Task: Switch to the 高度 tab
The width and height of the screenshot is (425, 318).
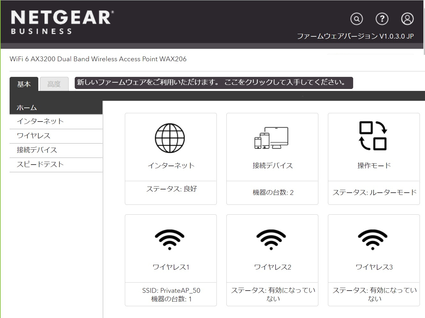Action: click(x=54, y=84)
